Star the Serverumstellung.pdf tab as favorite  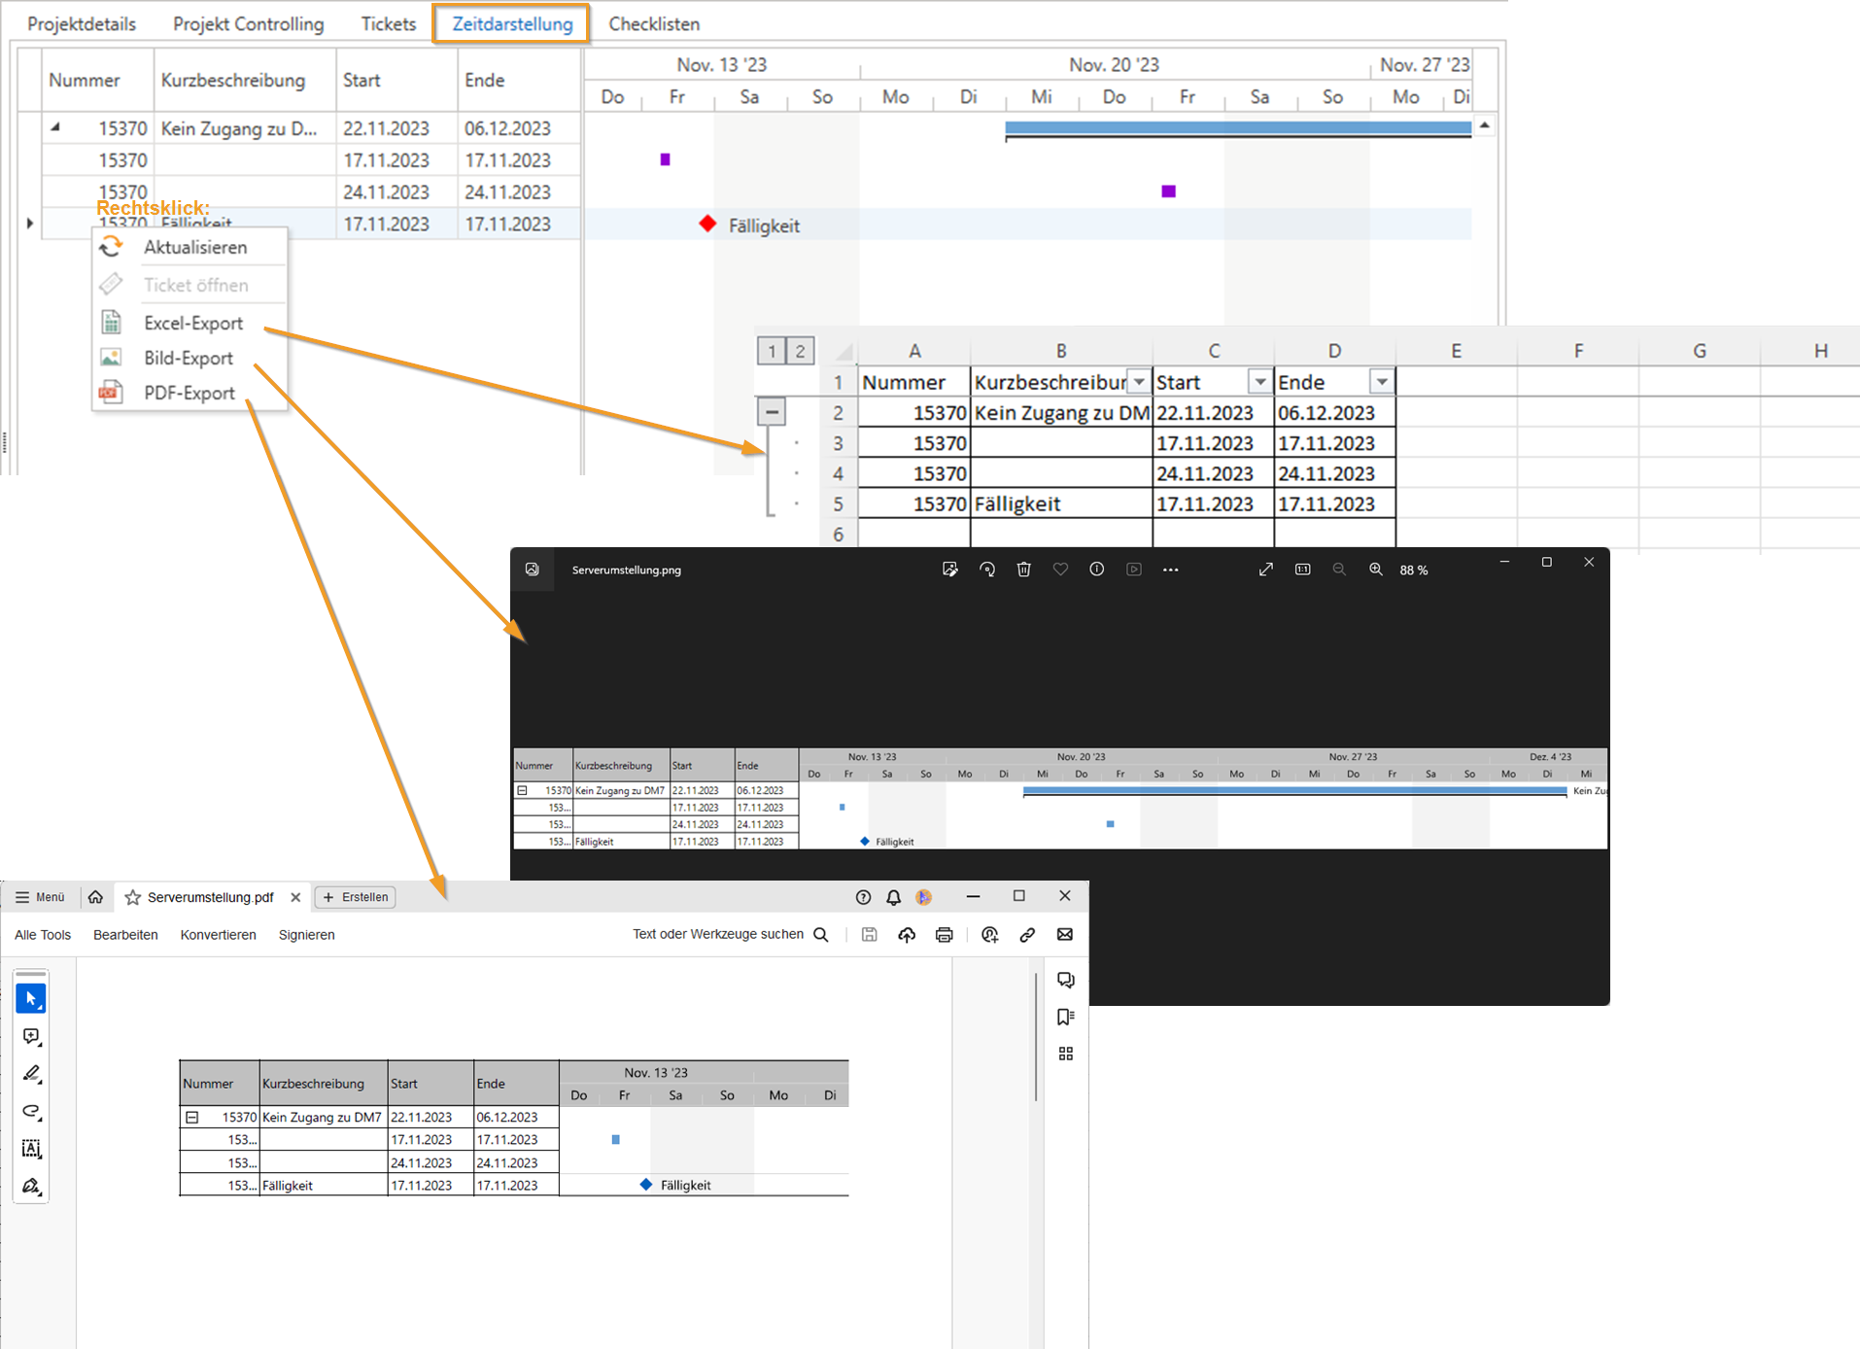[133, 897]
